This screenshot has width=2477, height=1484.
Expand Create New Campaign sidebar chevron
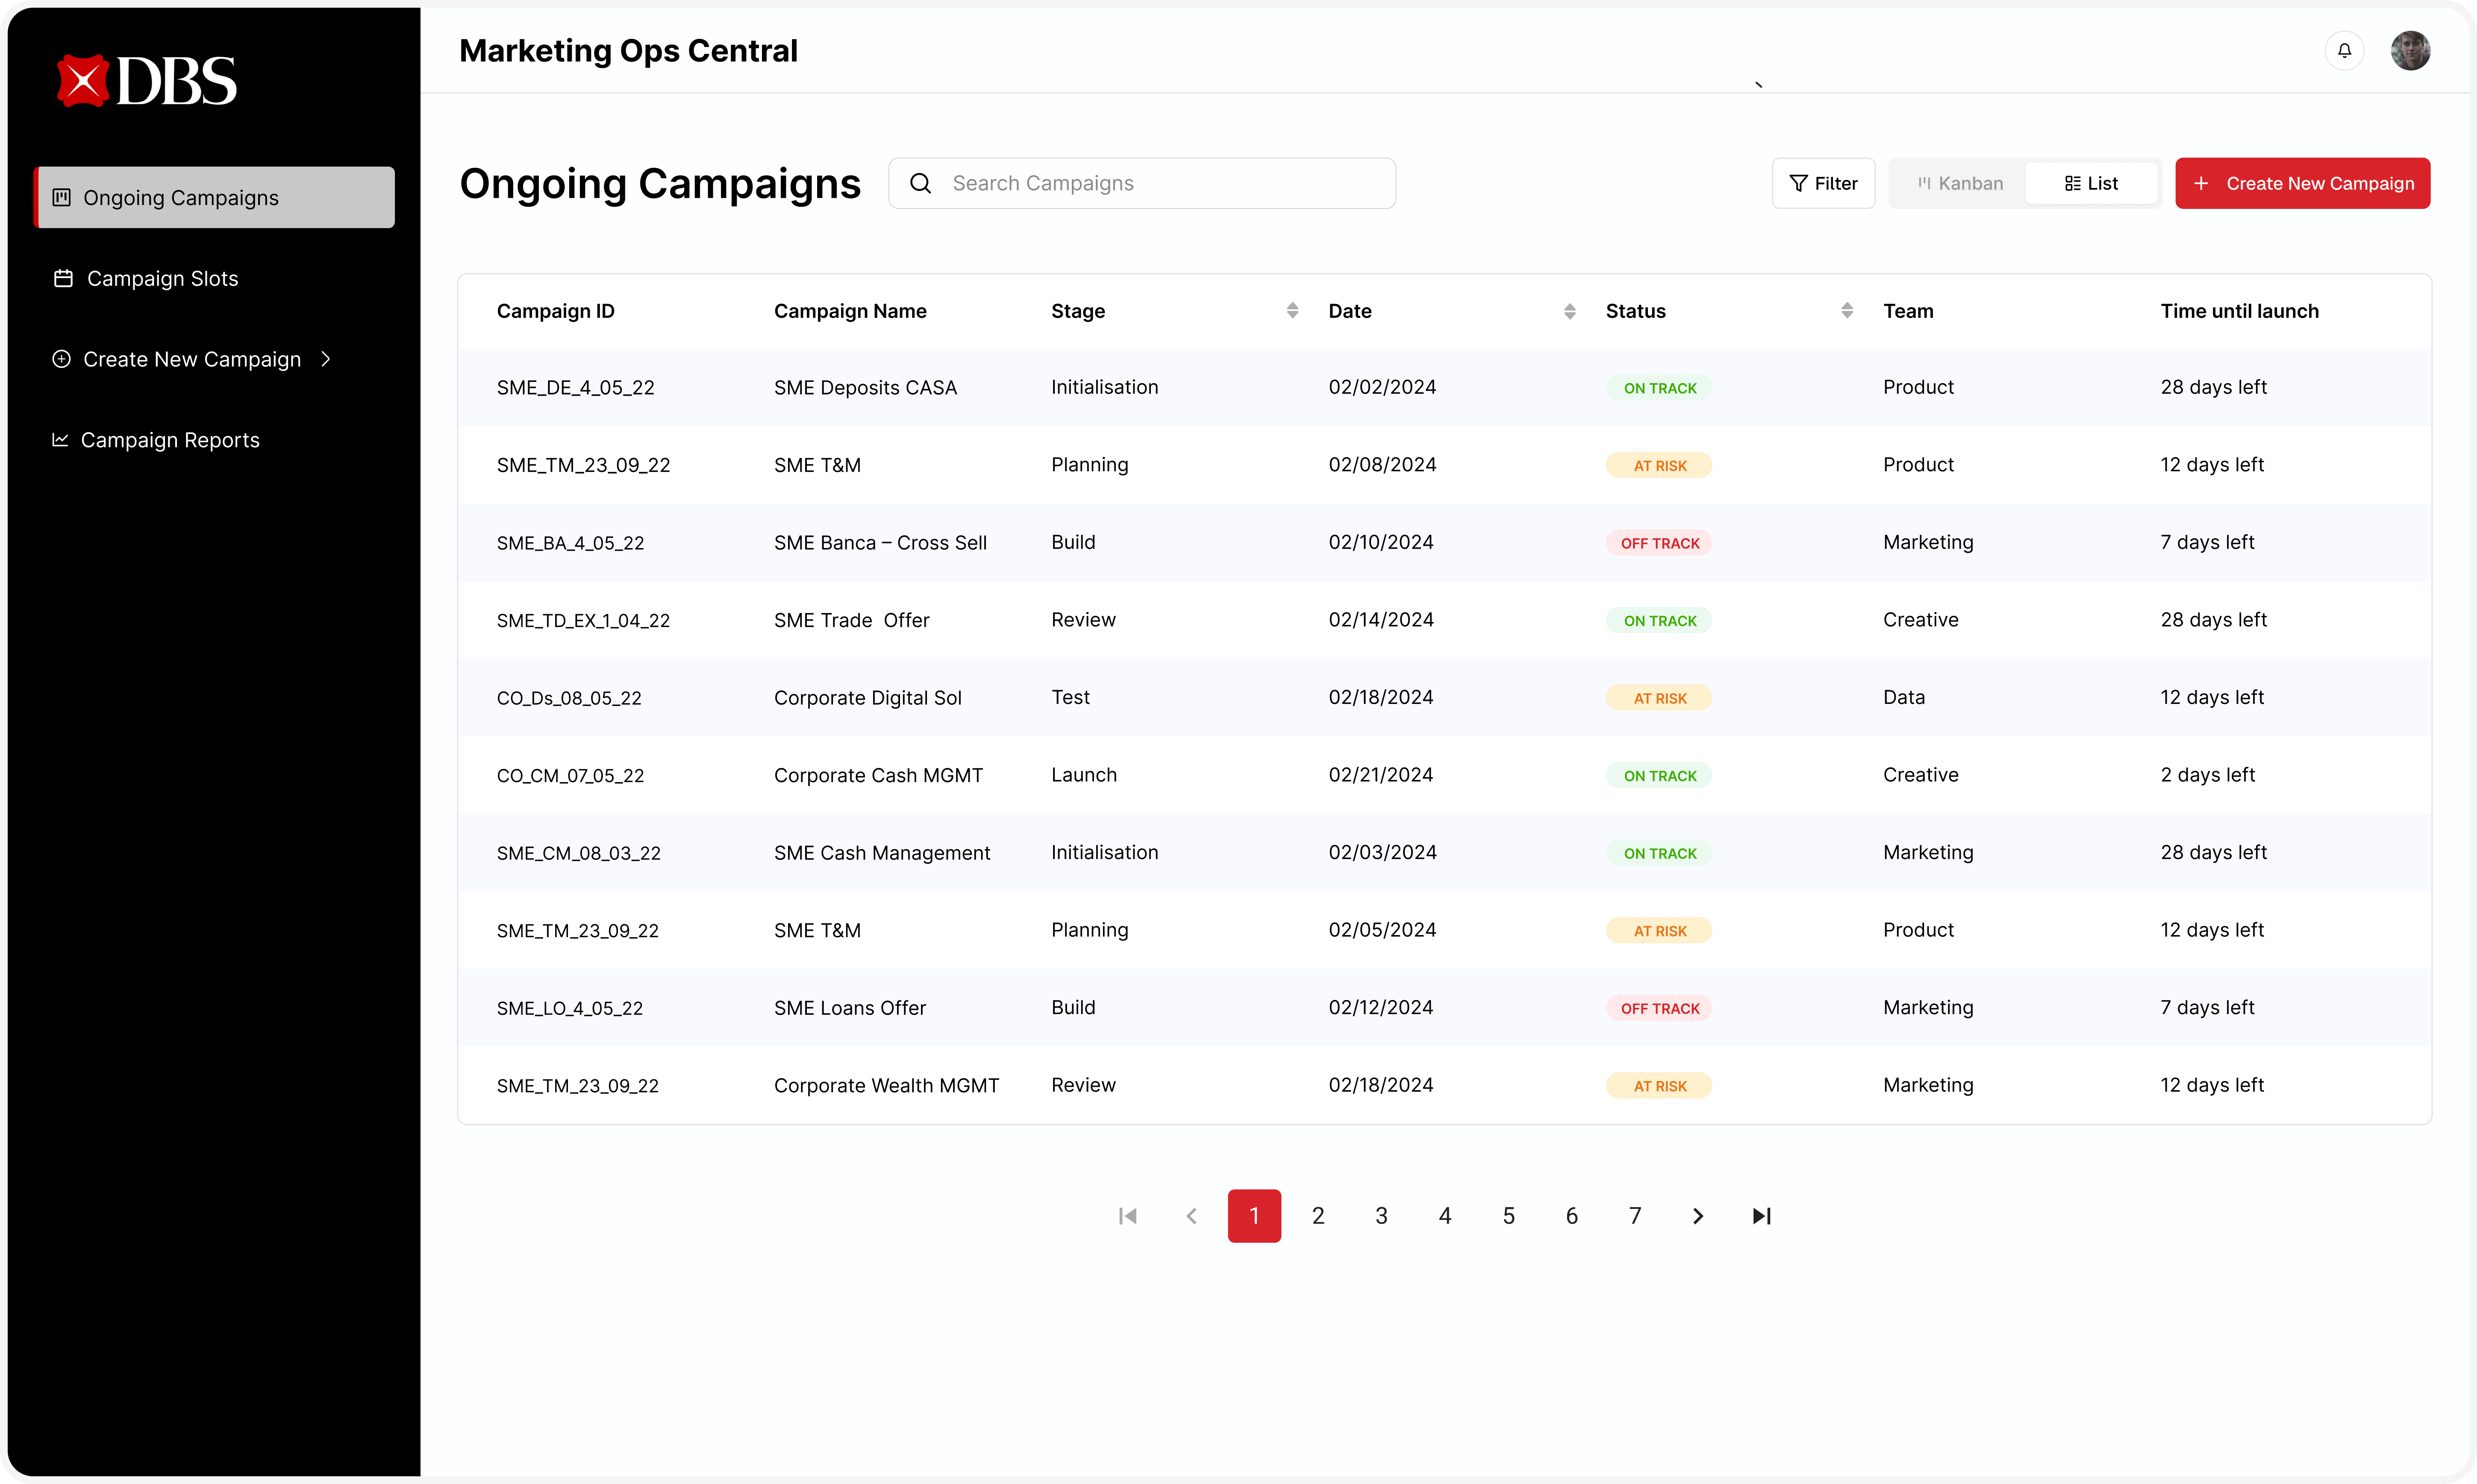click(x=325, y=359)
